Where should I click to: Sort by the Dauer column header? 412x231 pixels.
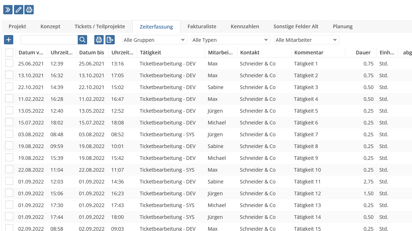pos(363,53)
